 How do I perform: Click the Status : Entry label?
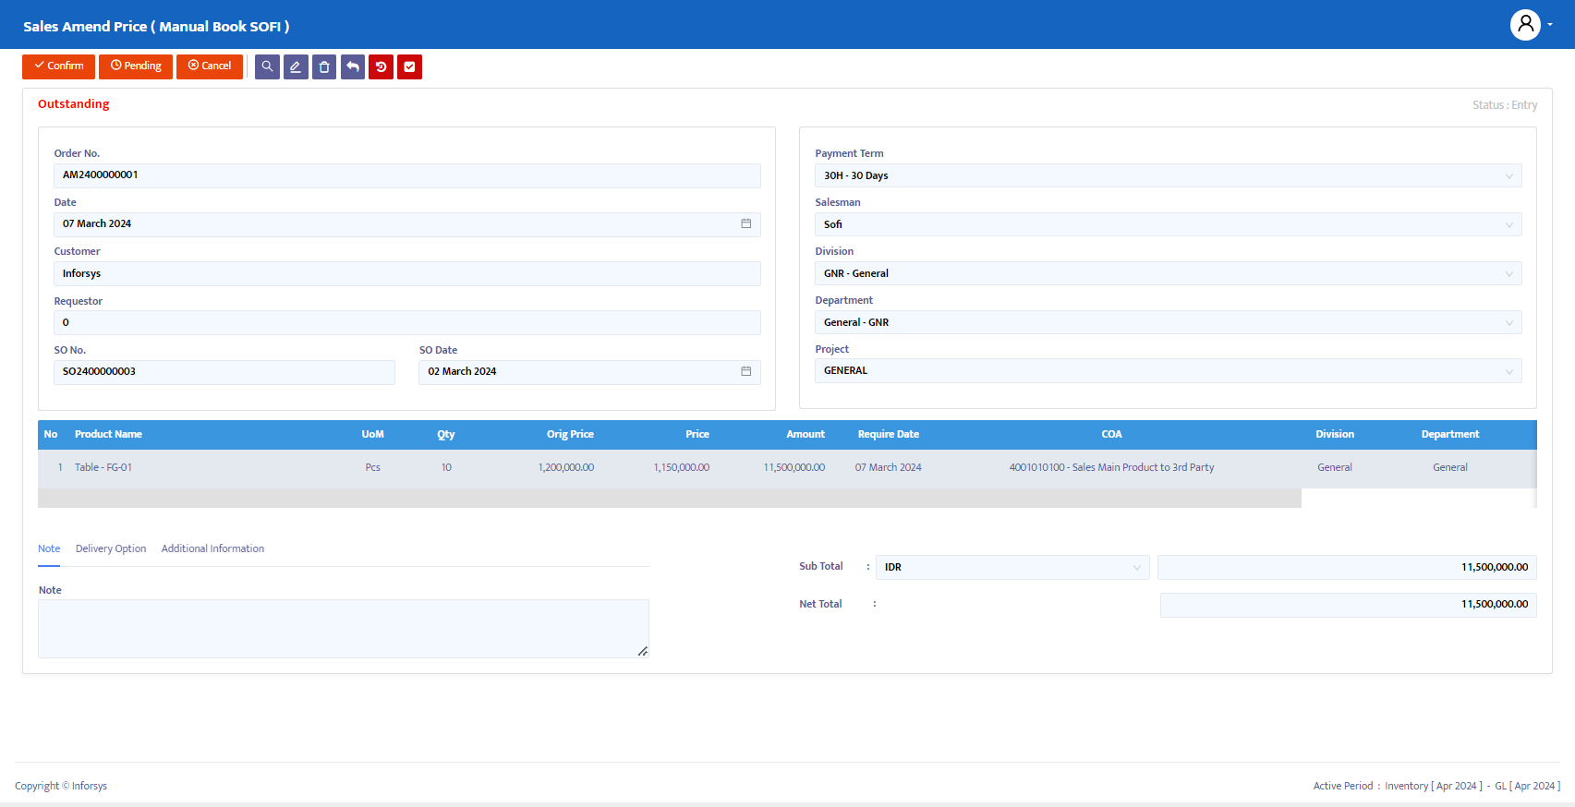[1505, 105]
